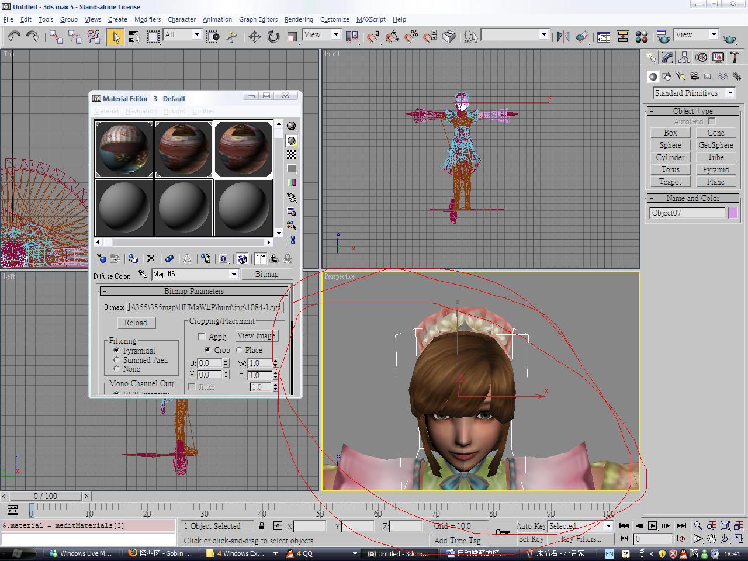The width and height of the screenshot is (748, 561).
Task: Open the Utilities hammer panel tab
Action: point(735,57)
